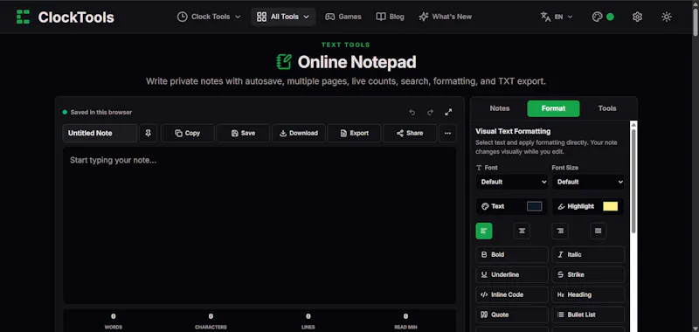Image resolution: width=699 pixels, height=332 pixels.
Task: Go to the Games page
Action: tap(343, 17)
